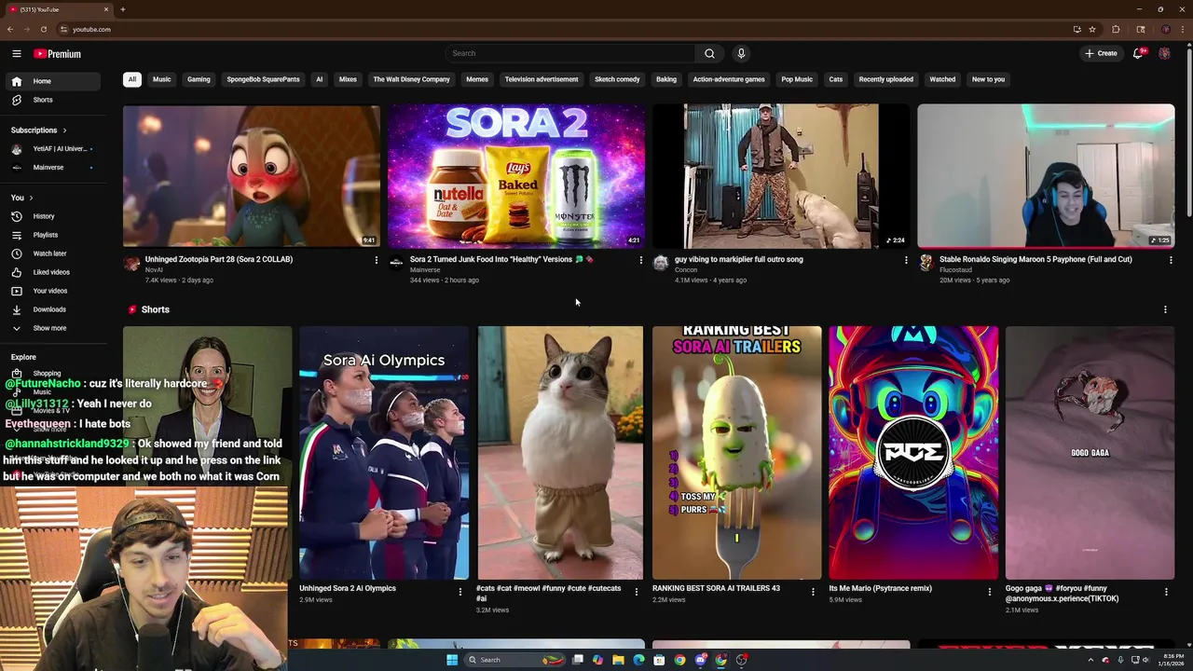Screen dimensions: 1193x671
Task: Play the Sora 2 junk food thumbnail
Action: pos(516,175)
